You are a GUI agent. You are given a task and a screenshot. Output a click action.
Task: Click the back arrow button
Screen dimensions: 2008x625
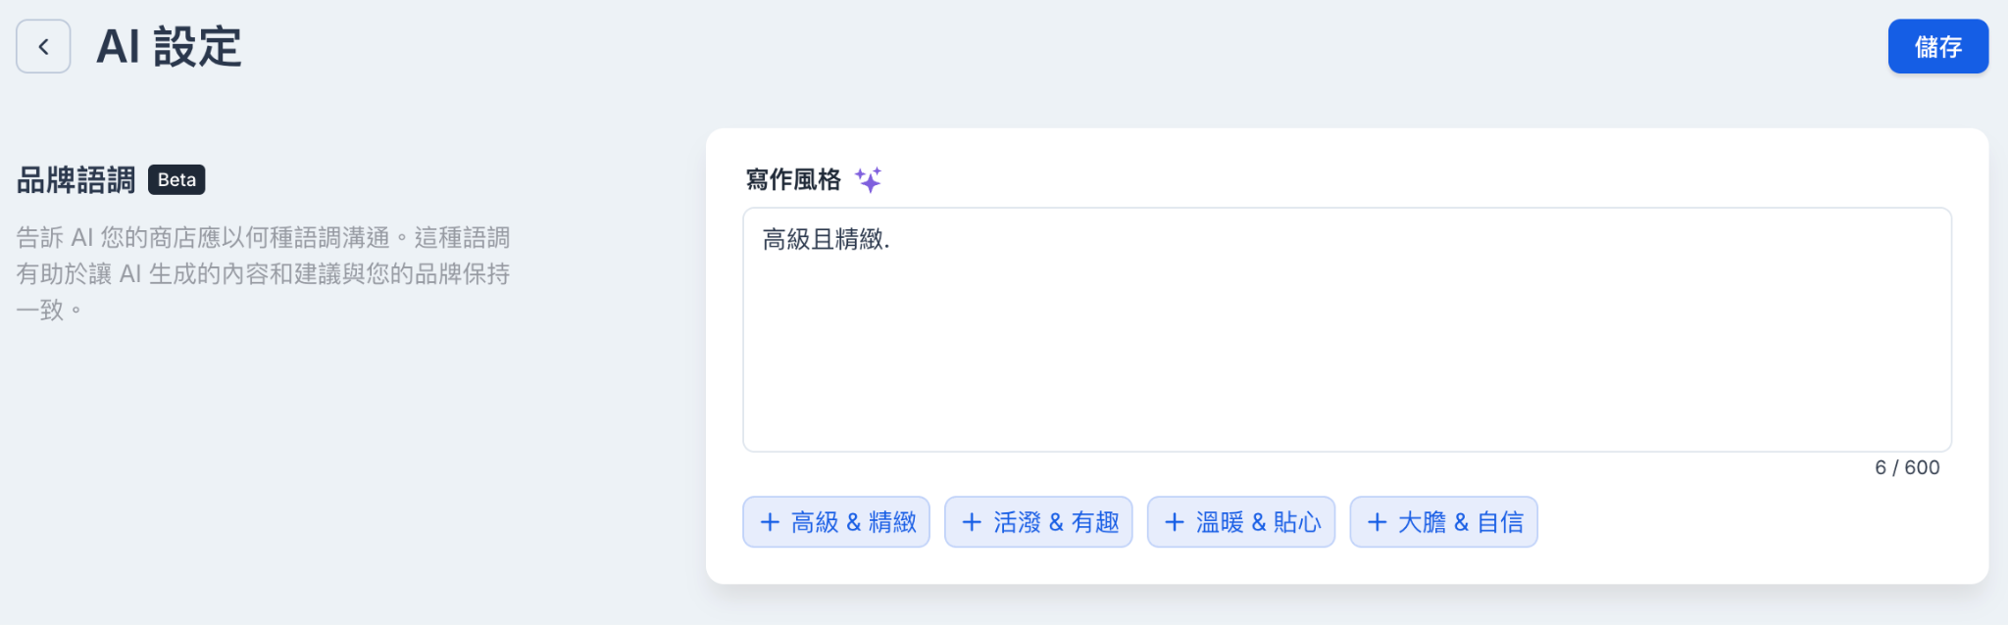click(x=43, y=46)
